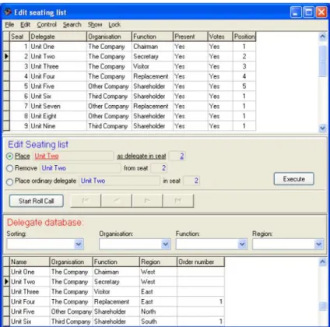Image resolution: width=330 pixels, height=327 pixels.
Task: Click seating list scrollbar up arrow
Action: pos(322,37)
